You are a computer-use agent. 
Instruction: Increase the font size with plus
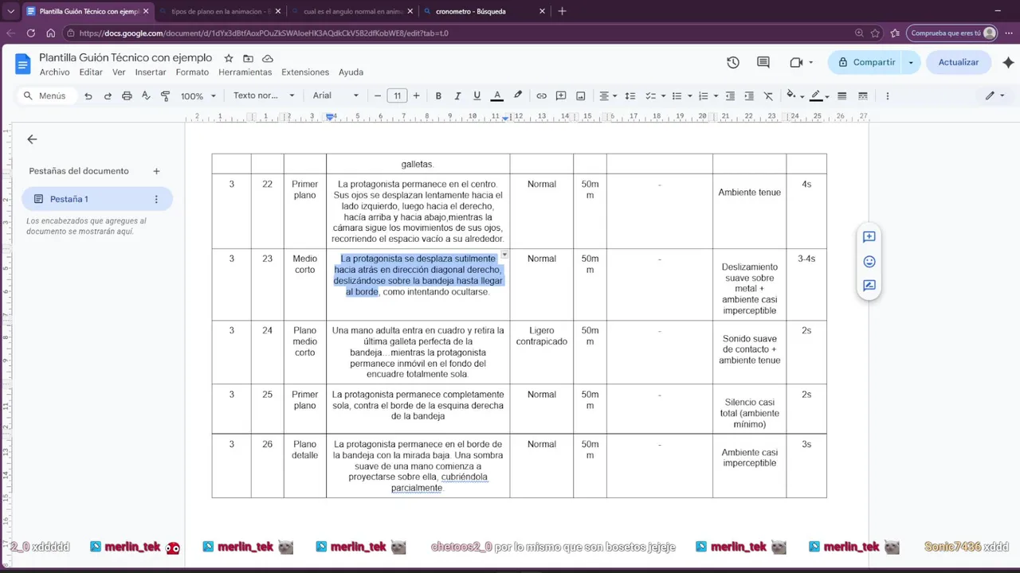click(416, 95)
